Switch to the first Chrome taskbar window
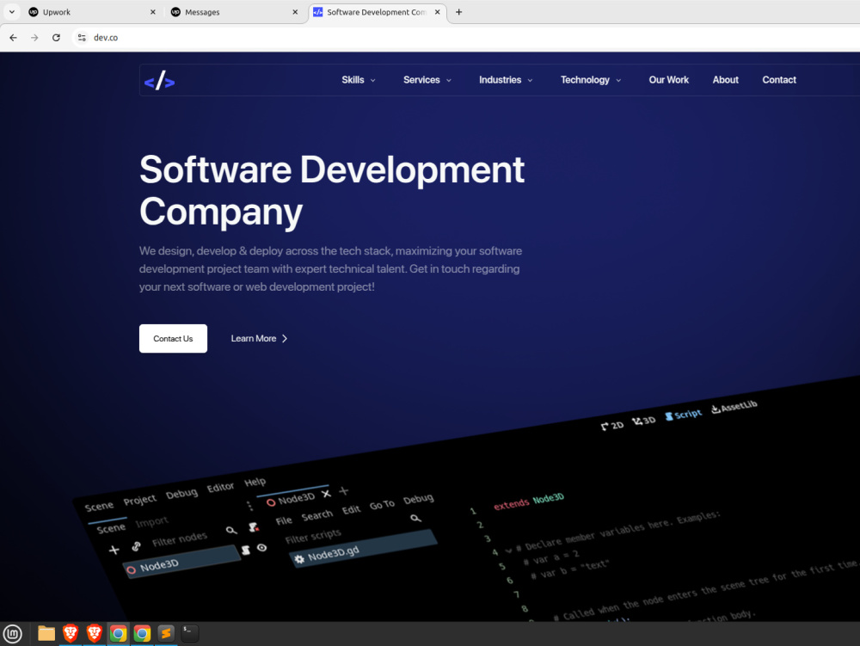This screenshot has height=646, width=860. [118, 634]
